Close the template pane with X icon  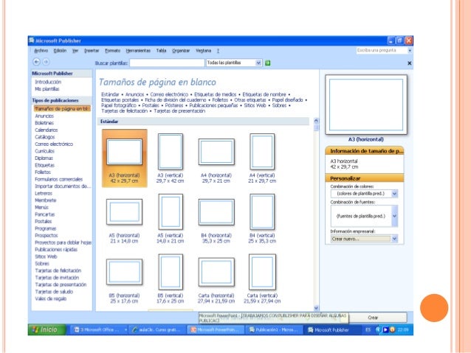[409, 63]
